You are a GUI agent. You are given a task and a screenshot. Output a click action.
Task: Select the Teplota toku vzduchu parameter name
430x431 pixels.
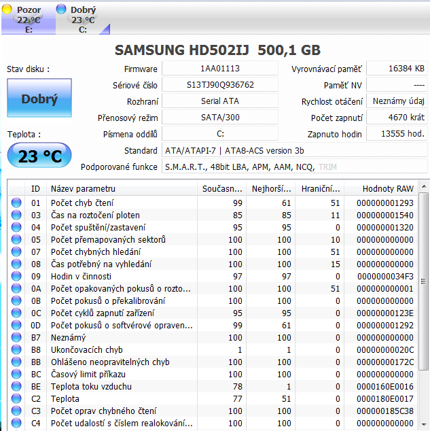coord(91,386)
